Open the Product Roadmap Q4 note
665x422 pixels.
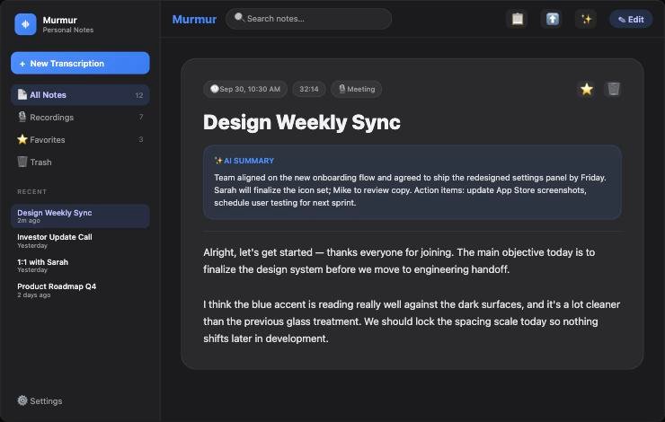[80, 290]
